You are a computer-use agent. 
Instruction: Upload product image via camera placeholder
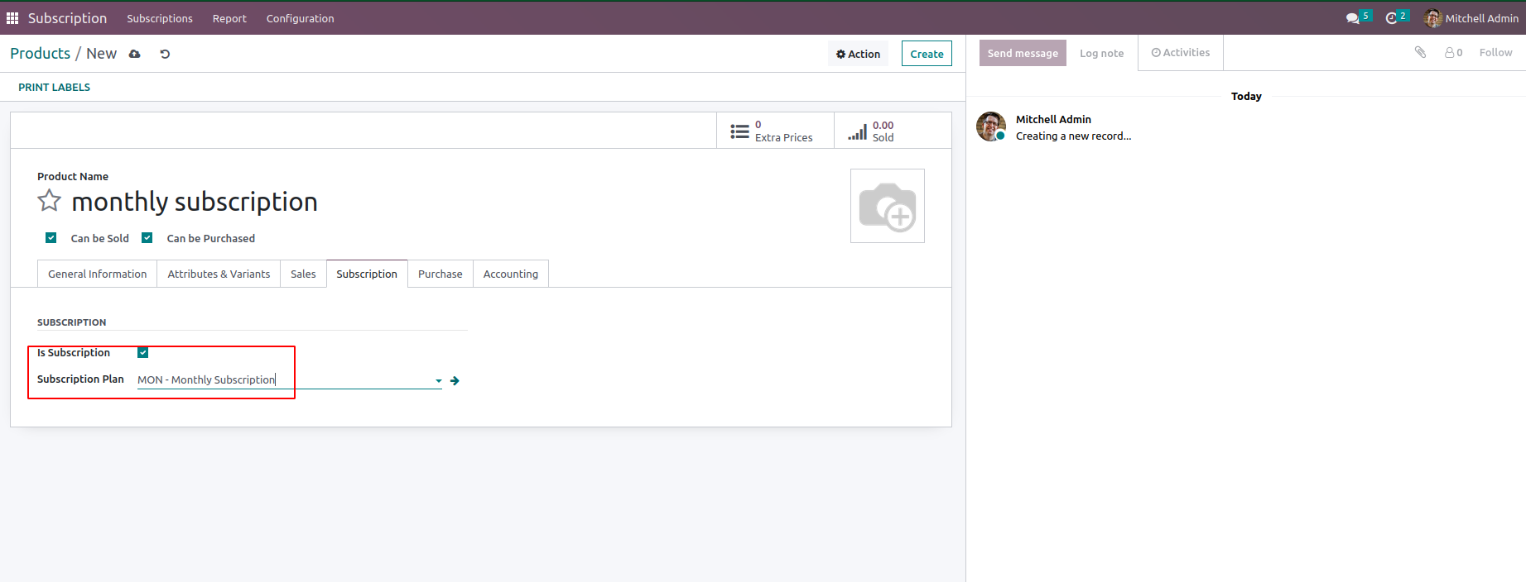[888, 206]
